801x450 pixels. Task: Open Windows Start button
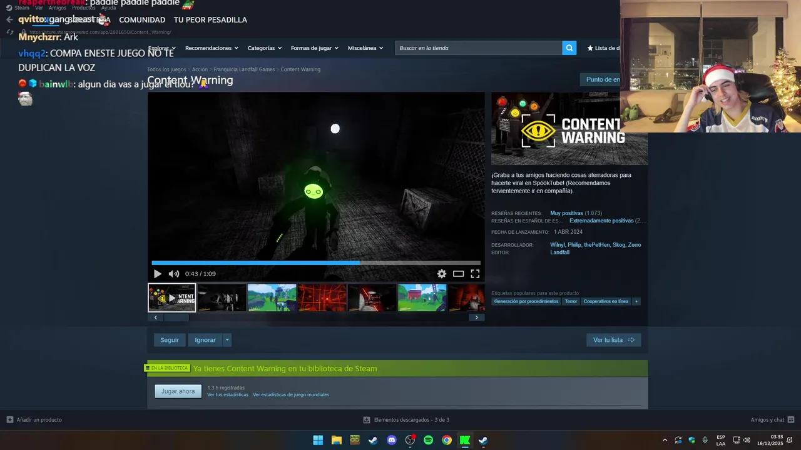tap(318, 440)
